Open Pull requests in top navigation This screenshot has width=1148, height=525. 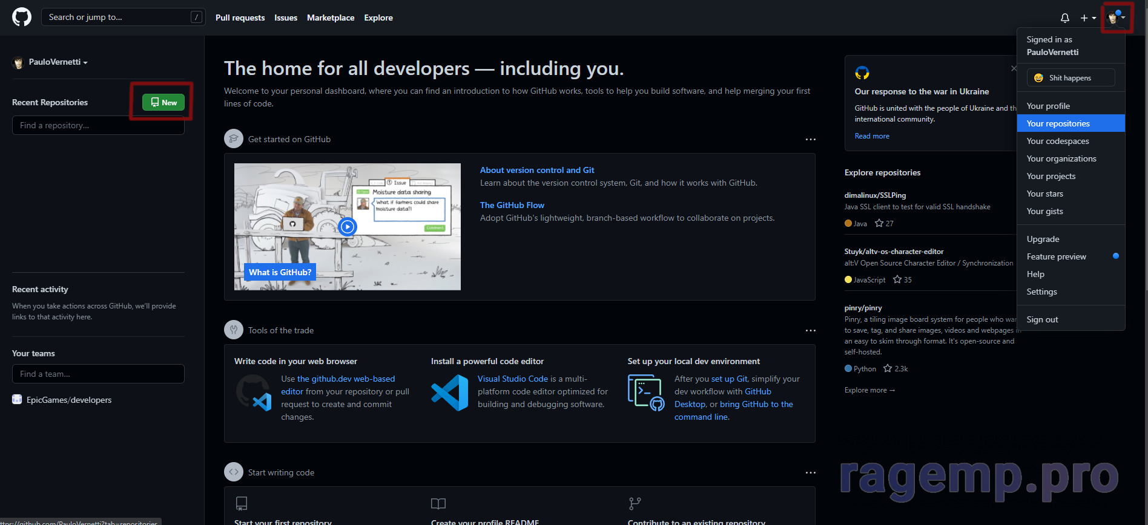point(240,18)
